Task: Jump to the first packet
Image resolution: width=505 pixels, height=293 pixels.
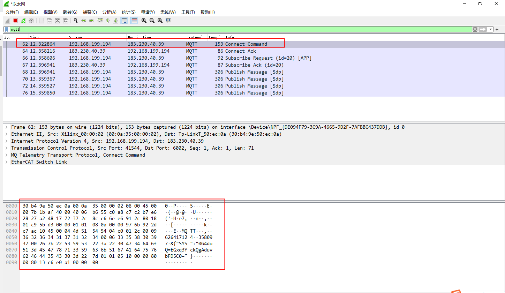Action: pos(108,21)
